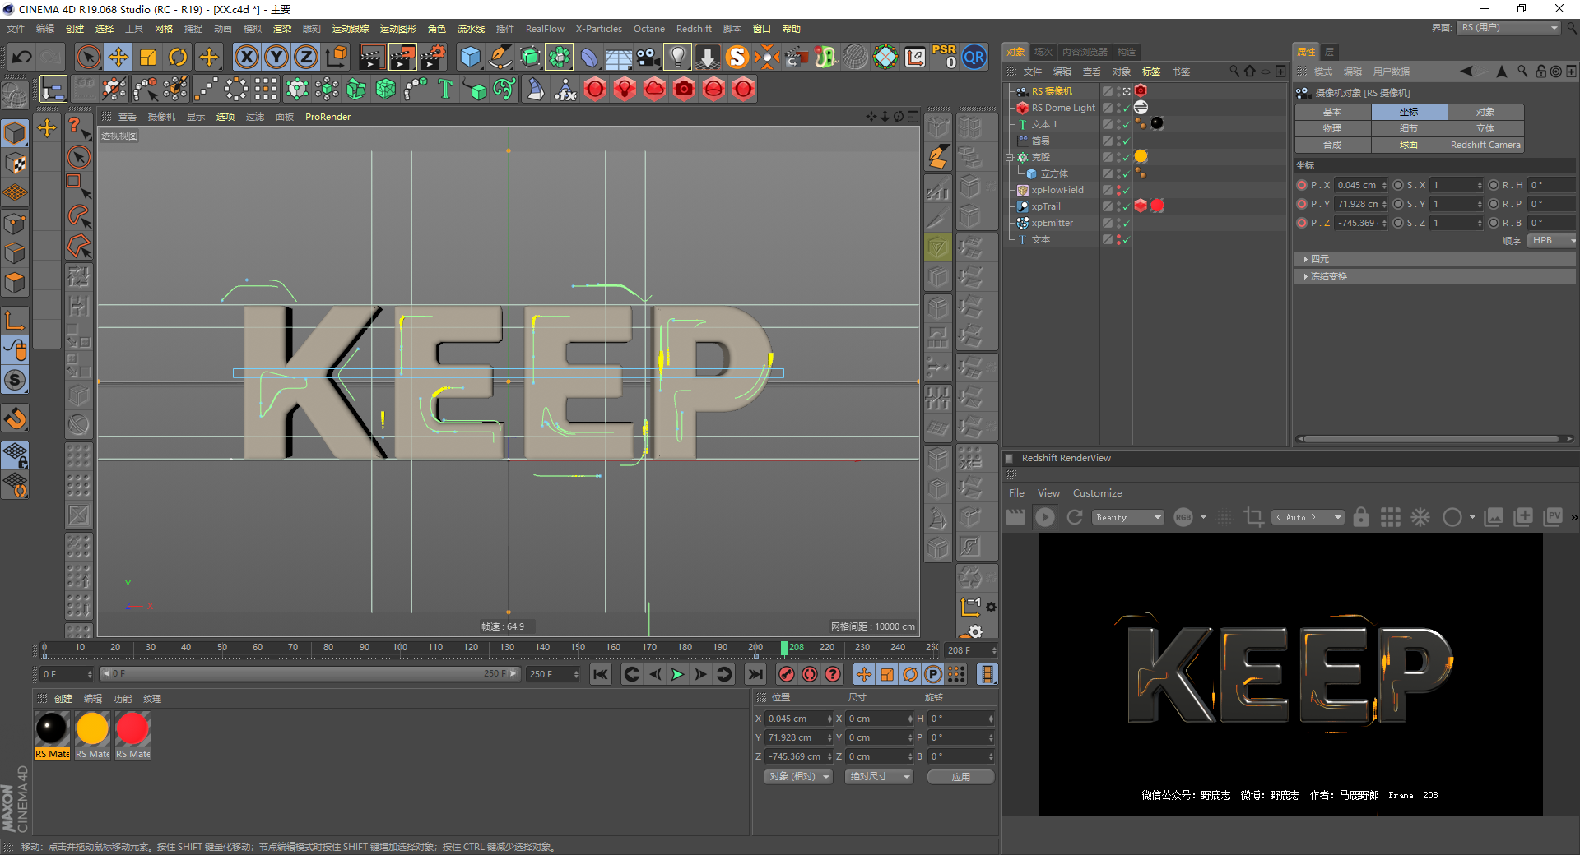Toggle the P . X keyframe circle
The width and height of the screenshot is (1580, 855).
1302,185
